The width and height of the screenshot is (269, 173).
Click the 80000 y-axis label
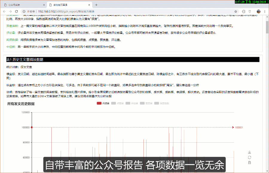pos(26,142)
